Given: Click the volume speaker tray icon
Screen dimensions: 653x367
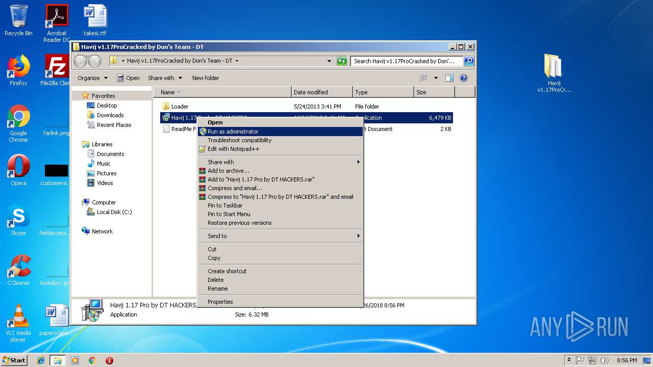Looking at the screenshot, I should (605, 360).
